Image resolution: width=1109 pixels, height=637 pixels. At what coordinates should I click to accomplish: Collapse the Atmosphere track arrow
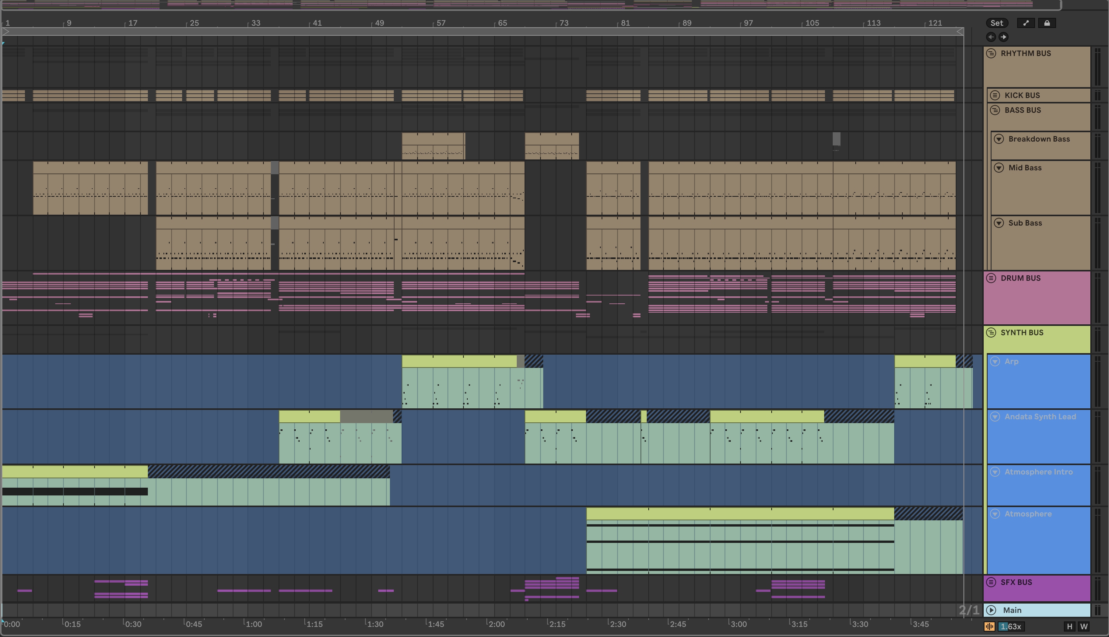coord(995,514)
